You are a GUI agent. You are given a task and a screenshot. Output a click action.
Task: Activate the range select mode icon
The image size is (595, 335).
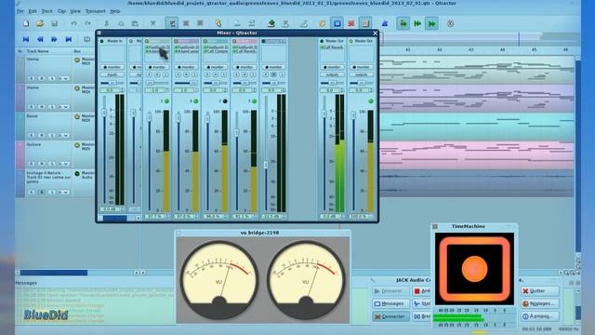click(186, 23)
